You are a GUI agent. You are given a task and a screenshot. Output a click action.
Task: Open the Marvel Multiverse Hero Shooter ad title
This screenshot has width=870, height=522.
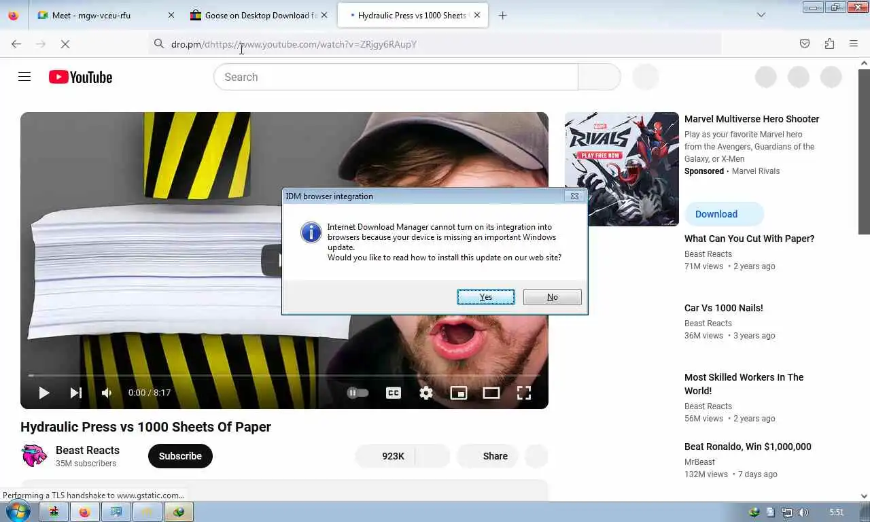752,119
